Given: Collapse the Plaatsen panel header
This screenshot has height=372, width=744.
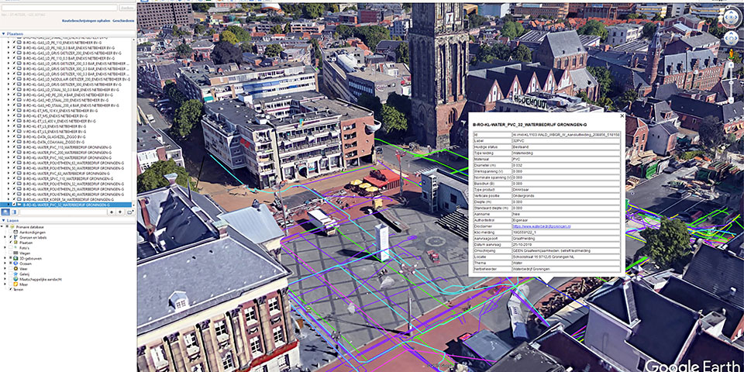Looking at the screenshot, I should (3, 33).
